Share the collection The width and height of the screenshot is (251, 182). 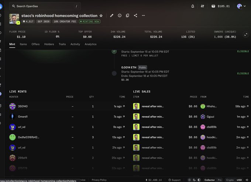tap(135, 16)
